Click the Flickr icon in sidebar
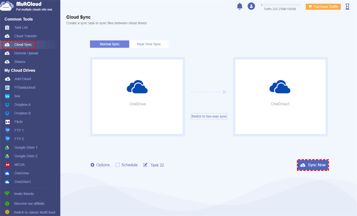This screenshot has height=216, width=357. tap(7, 122)
